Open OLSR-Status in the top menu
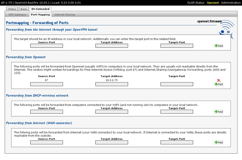The height and width of the screenshot is (160, 242). pos(195,3)
